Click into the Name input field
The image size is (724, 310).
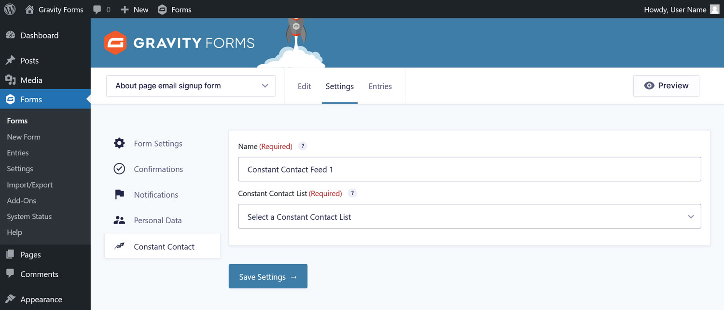coord(469,169)
